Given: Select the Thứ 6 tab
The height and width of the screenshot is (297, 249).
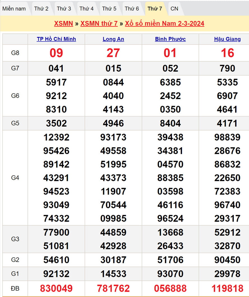Looking at the screenshot, I should click(x=132, y=9).
